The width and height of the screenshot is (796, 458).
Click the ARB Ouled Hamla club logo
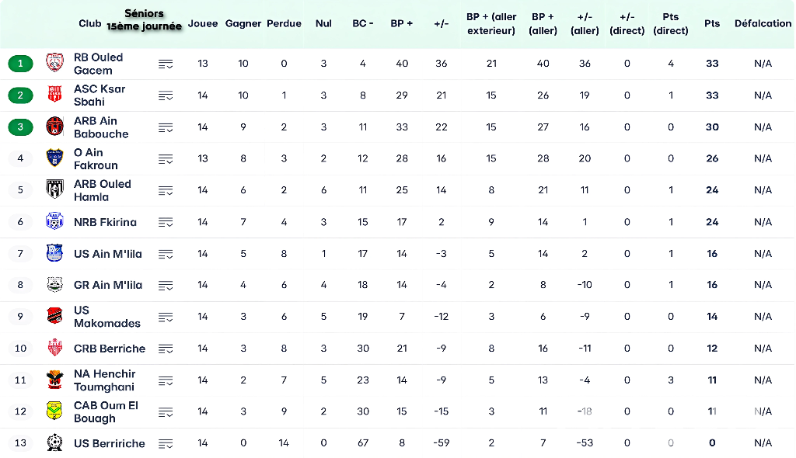point(54,190)
